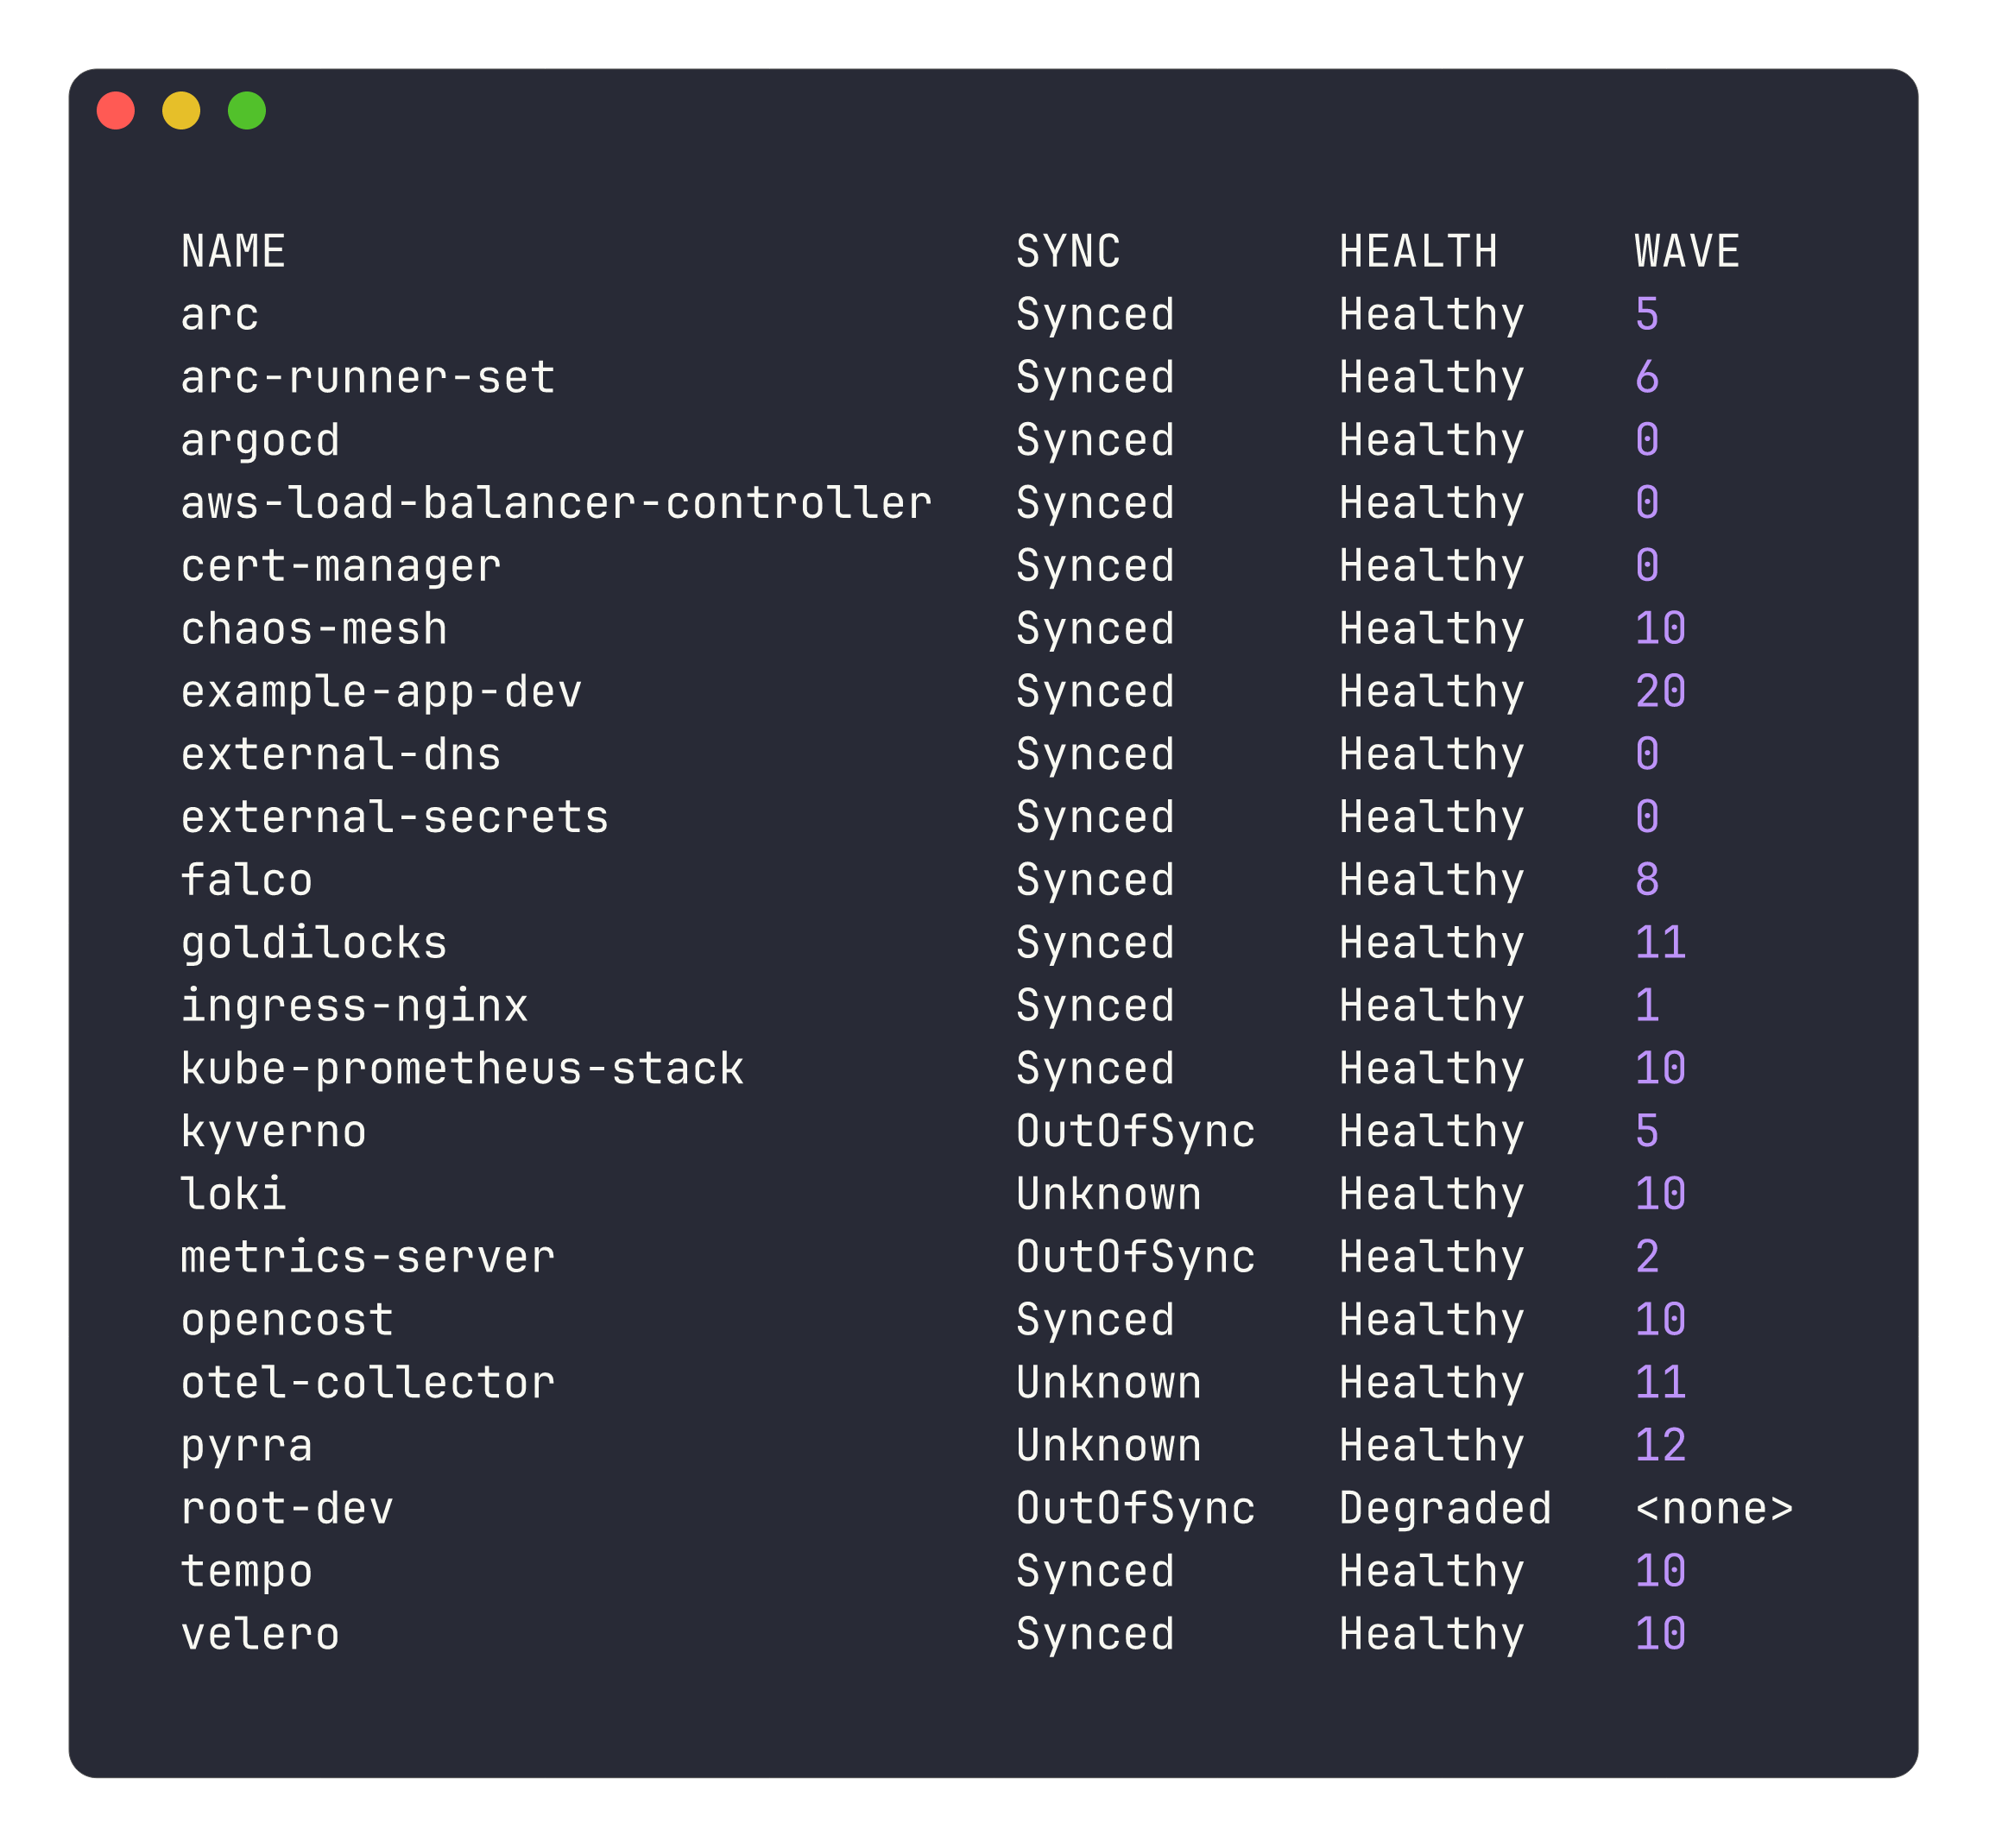Click wave value 20 for example-app-dev
The image size is (1989, 1848).
pos(1660,691)
